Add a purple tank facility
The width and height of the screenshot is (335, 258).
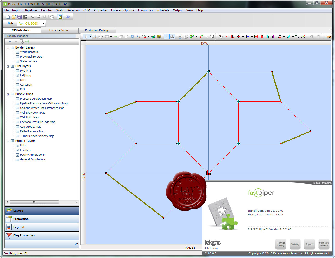[x=273, y=37]
